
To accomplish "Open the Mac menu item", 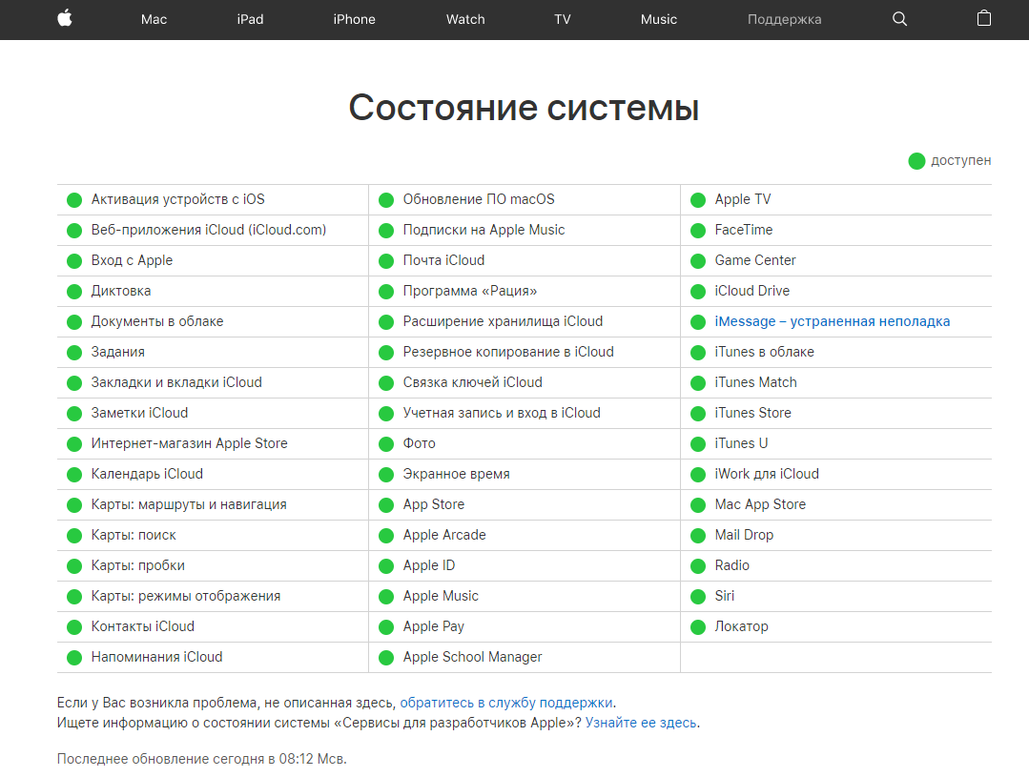I will pyautogui.click(x=154, y=20).
